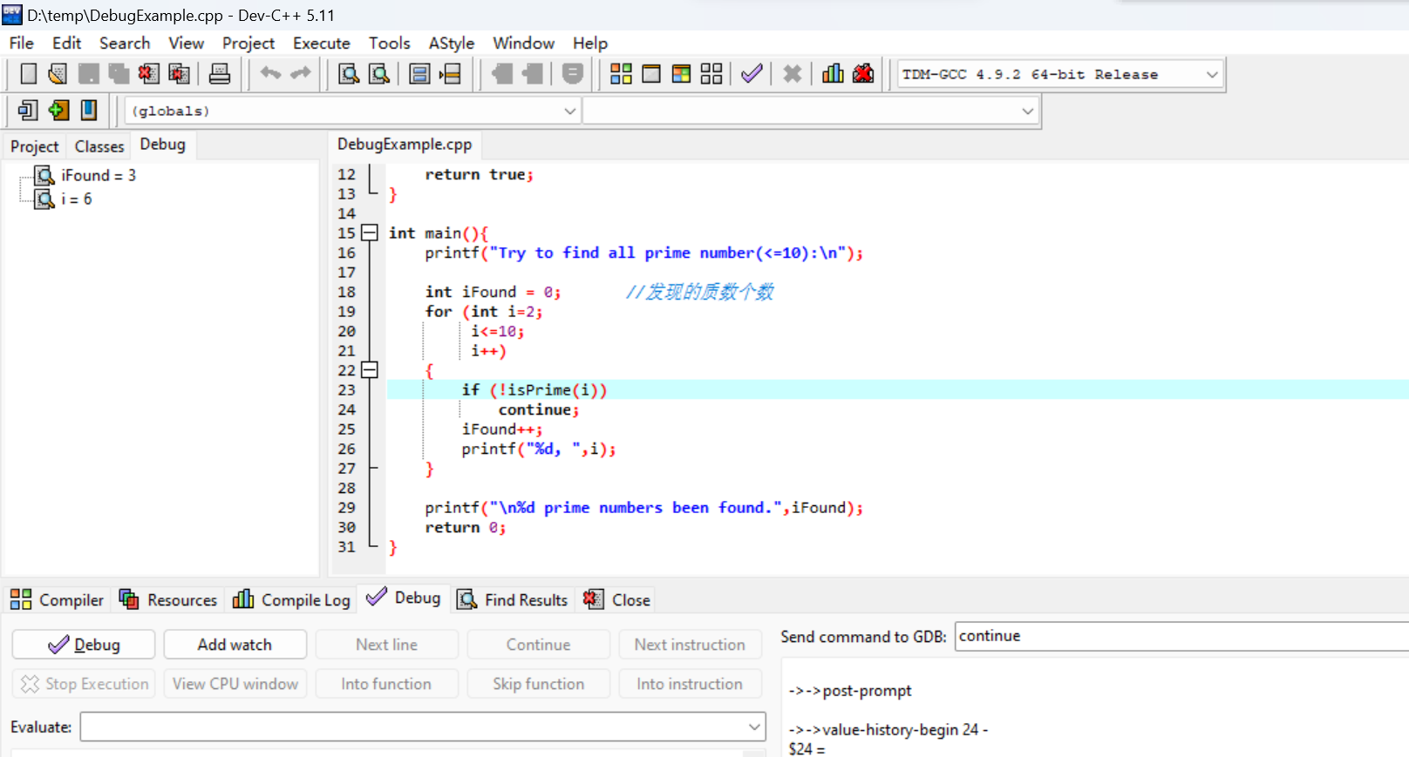Open the AStyle menu
Viewport: 1409px width, 757px height.
(x=452, y=43)
